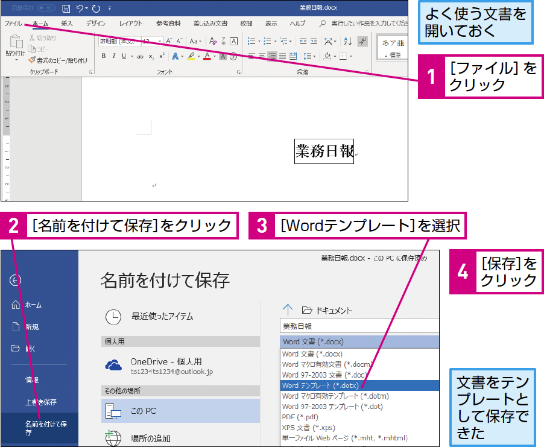Click the Save floppy icon in title bar
This screenshot has height=447, width=544.
pyautogui.click(x=66, y=8)
